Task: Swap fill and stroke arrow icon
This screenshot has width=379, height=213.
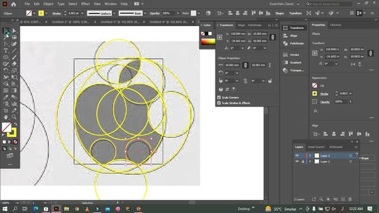Action: tap(15, 124)
